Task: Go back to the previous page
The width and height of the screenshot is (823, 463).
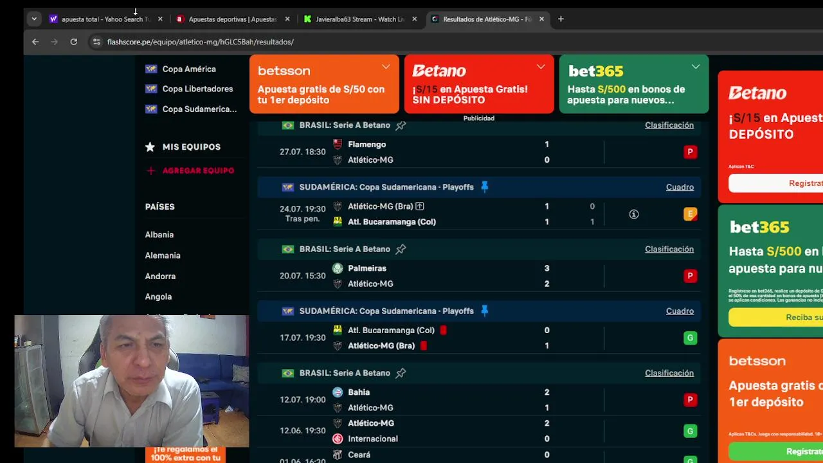Action: click(x=35, y=42)
